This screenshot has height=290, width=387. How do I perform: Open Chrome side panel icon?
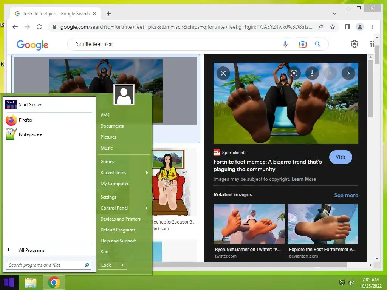[x=348, y=27]
